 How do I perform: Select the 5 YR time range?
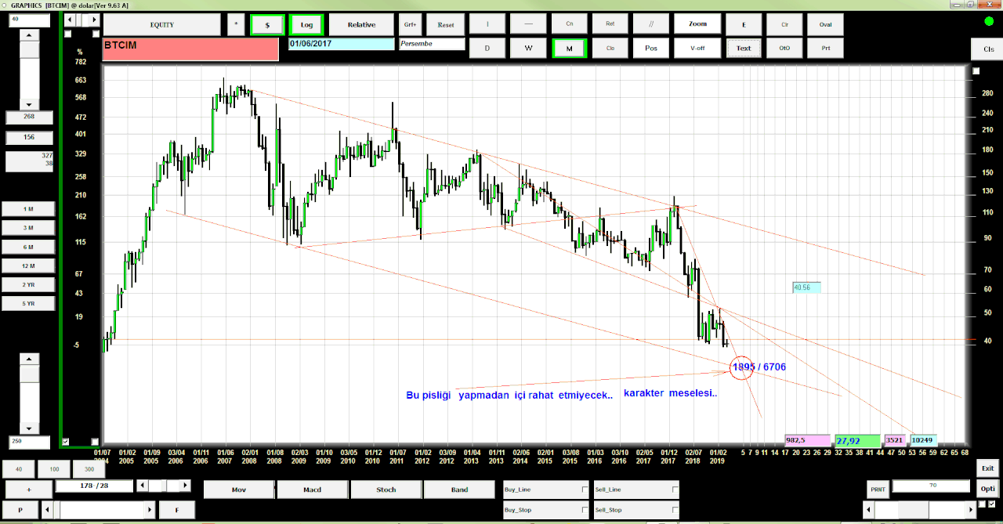coord(28,303)
